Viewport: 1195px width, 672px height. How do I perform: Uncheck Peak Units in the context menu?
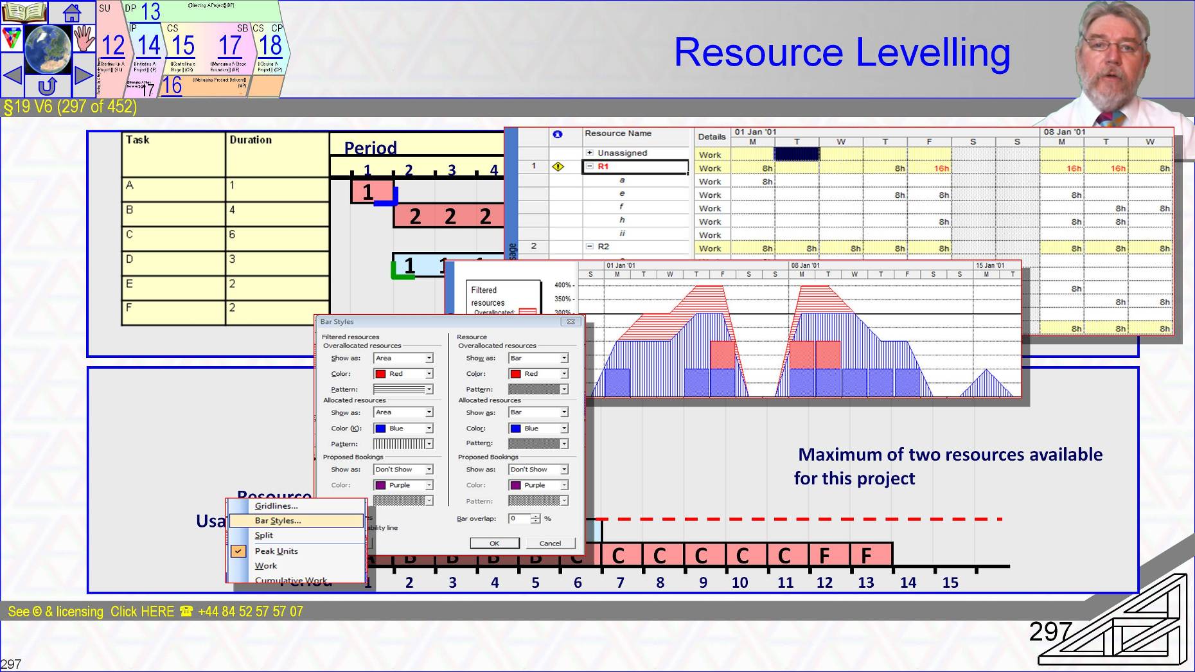(239, 551)
